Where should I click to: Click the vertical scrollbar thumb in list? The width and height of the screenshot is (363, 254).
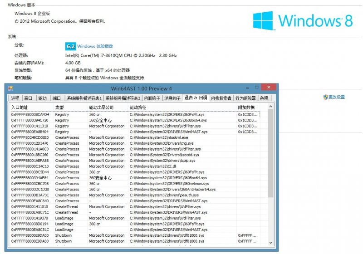tap(270, 153)
